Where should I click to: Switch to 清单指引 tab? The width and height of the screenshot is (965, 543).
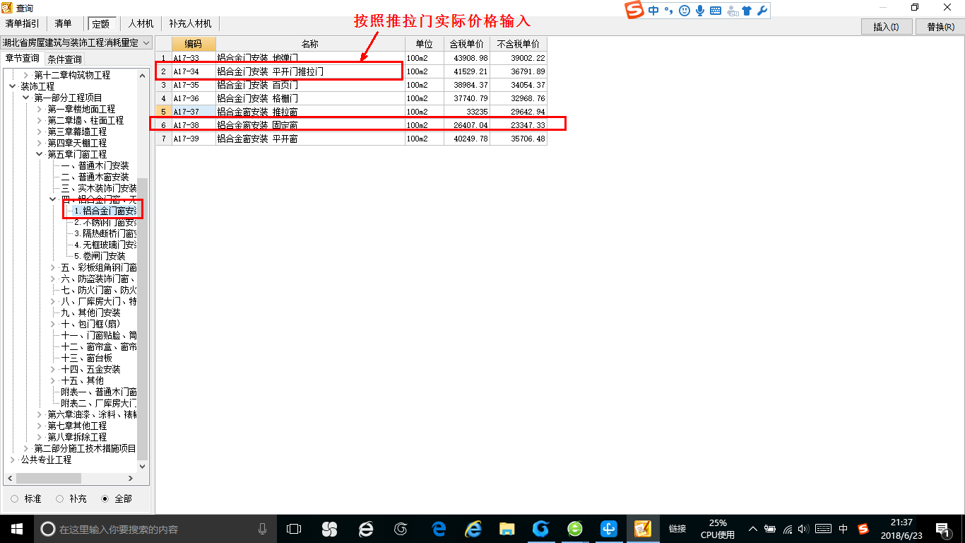click(22, 23)
